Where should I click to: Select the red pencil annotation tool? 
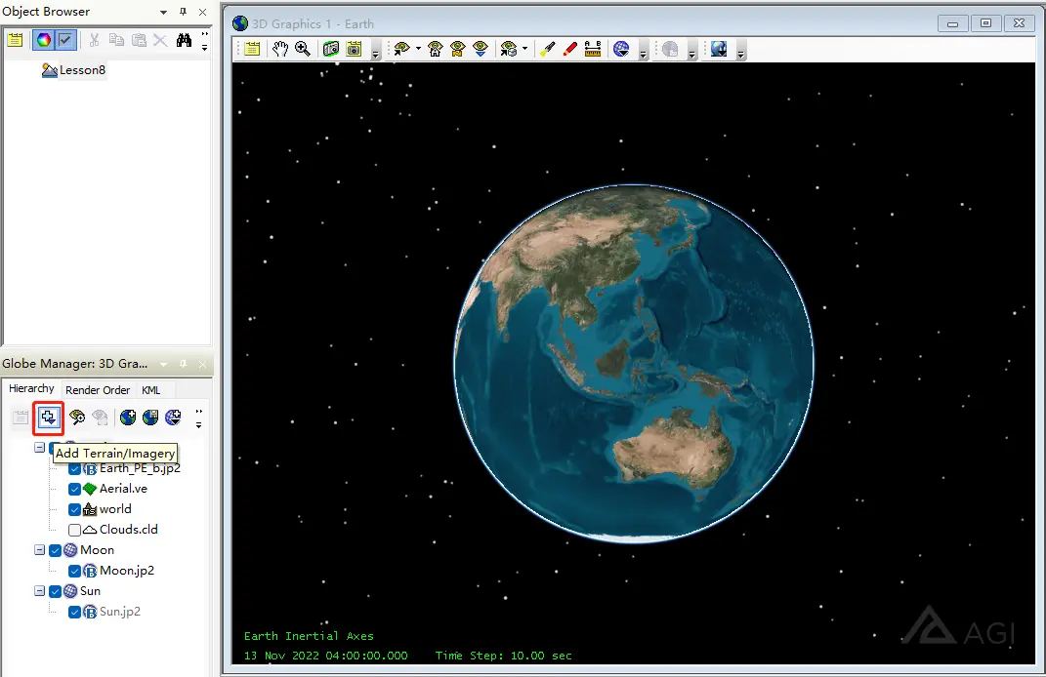[569, 49]
